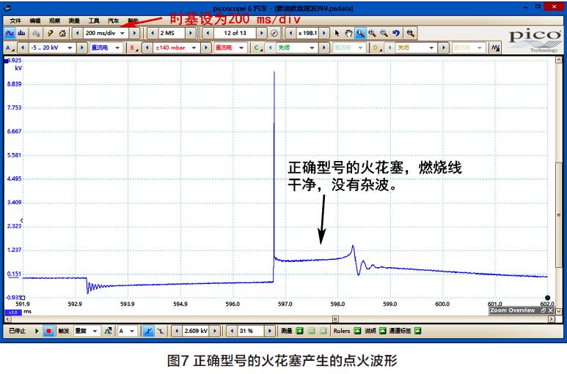Open channel C options button

(x=257, y=48)
